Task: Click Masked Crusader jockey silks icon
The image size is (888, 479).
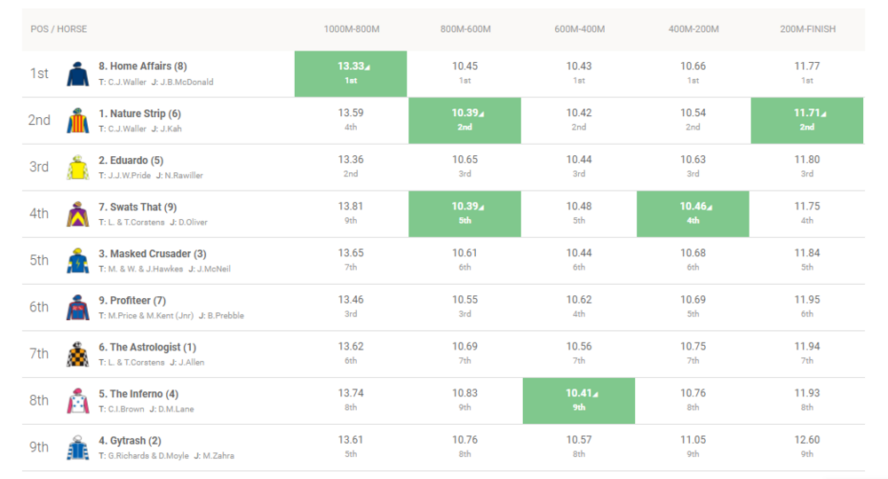Action: click(x=78, y=261)
